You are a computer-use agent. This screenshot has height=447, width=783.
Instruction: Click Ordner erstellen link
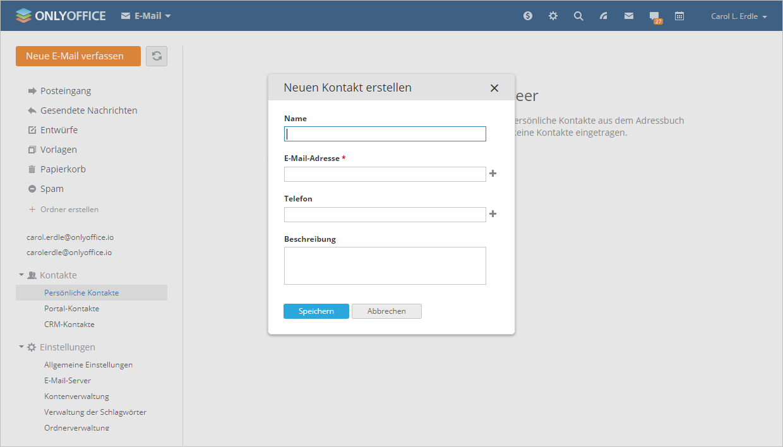(x=64, y=209)
